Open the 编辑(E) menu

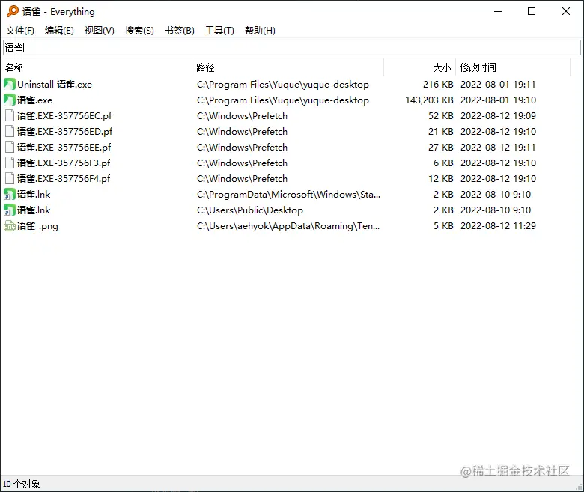point(59,31)
